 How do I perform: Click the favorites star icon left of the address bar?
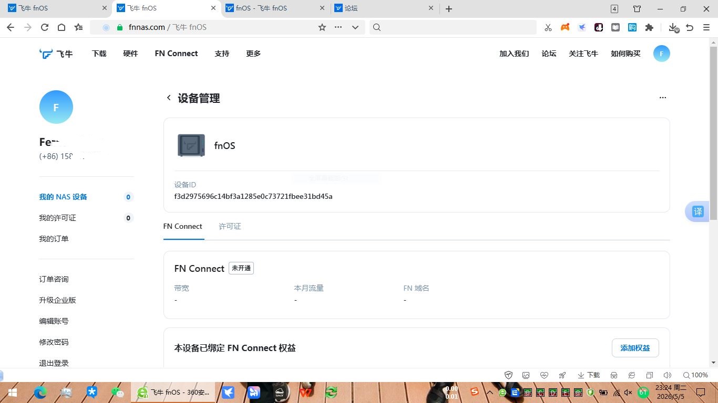pyautogui.click(x=79, y=27)
